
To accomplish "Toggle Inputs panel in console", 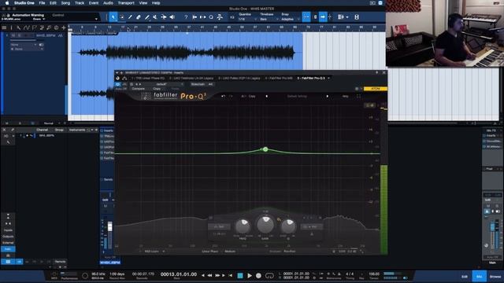I will click(8, 230).
